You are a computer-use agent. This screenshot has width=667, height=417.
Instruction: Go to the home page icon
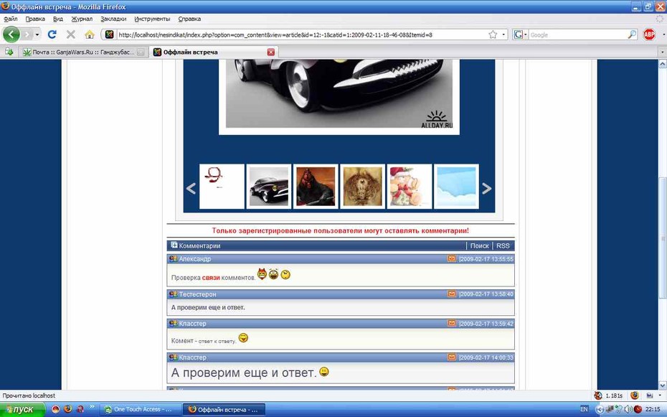90,34
